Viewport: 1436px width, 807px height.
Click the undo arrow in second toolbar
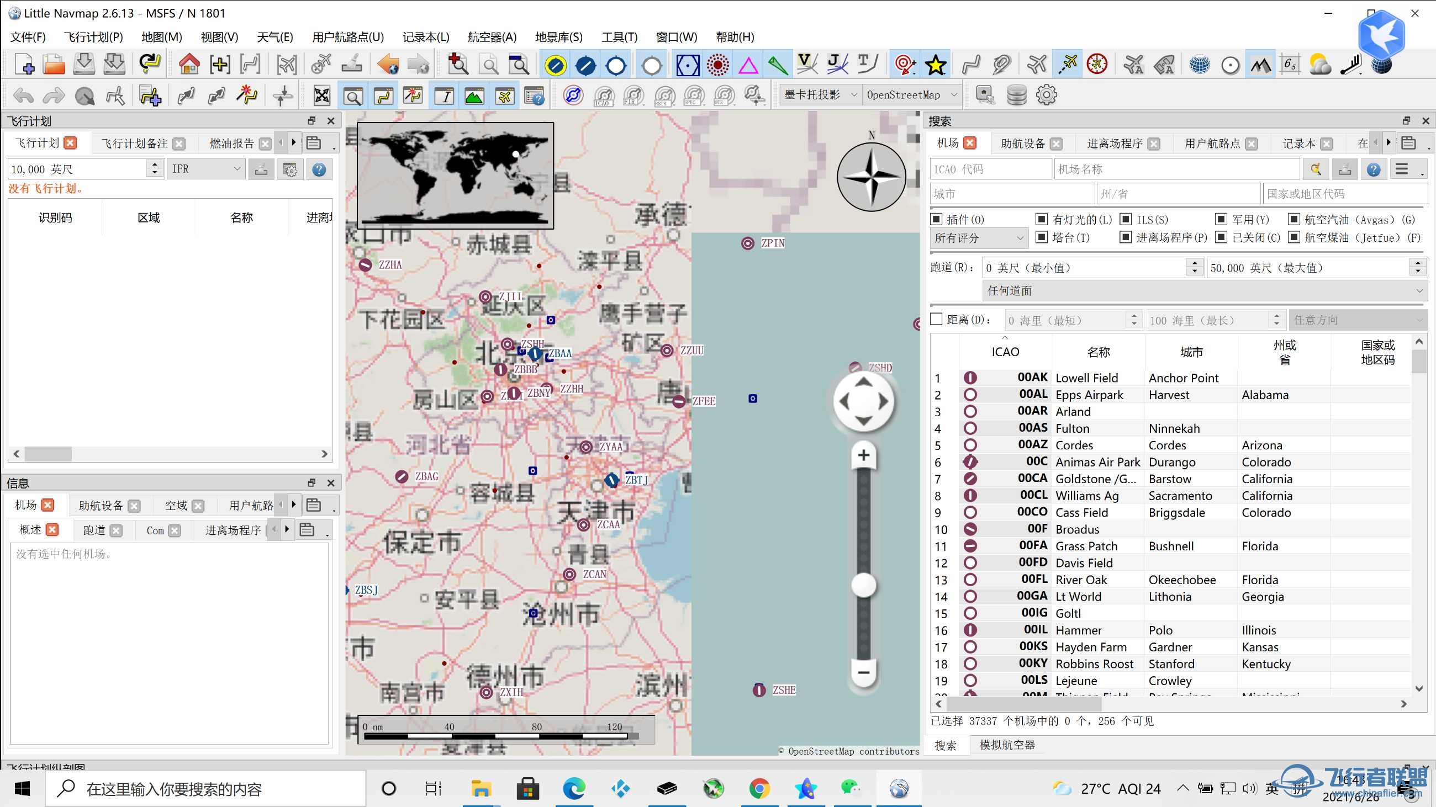click(x=23, y=96)
